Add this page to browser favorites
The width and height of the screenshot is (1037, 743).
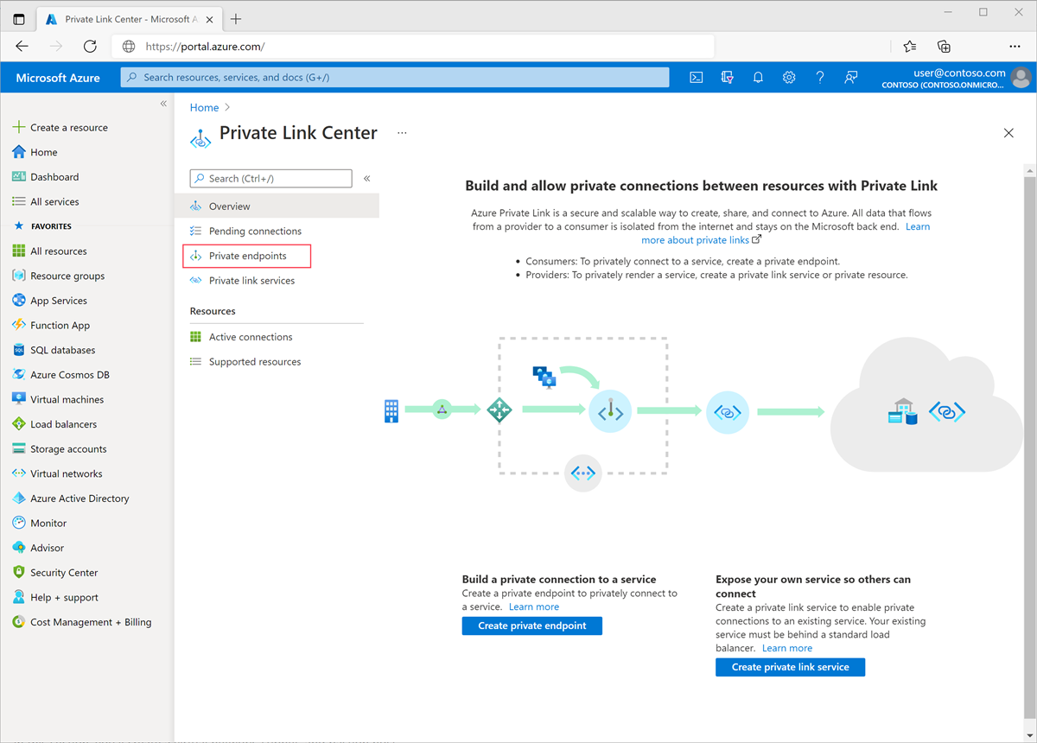(910, 47)
